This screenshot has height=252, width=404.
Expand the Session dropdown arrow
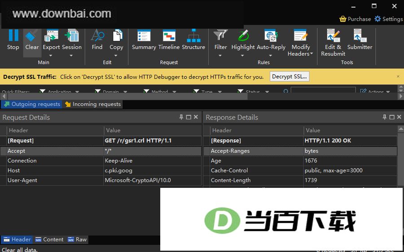coord(71,55)
